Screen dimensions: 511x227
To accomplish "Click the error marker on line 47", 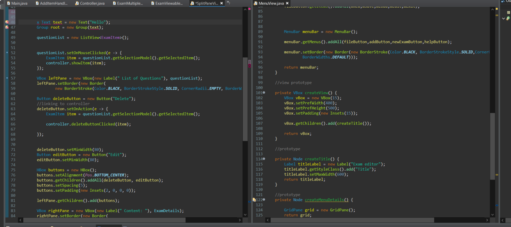I will (7, 27).
